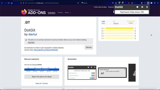The image size is (160, 90).
Task: Open the third dark screenshot thumbnail
Action: [132, 73]
